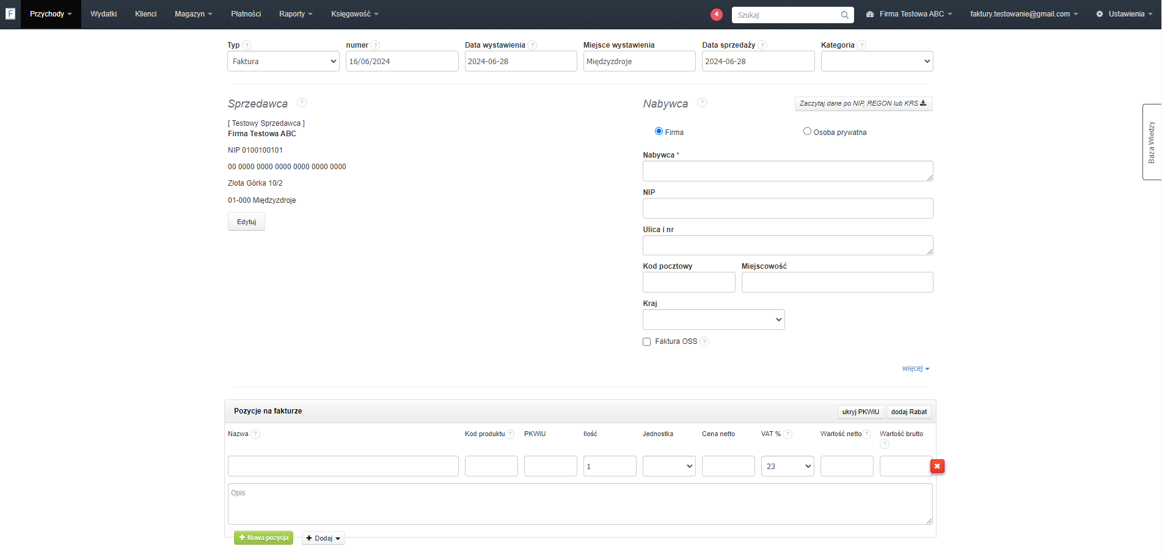Go to the Wydatki menu item
This screenshot has width=1162, height=554.
103,14
